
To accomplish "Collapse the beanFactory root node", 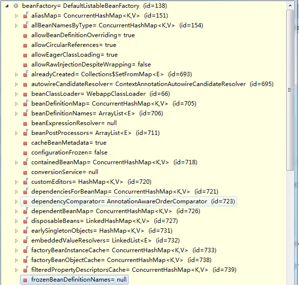I will 7,6.
